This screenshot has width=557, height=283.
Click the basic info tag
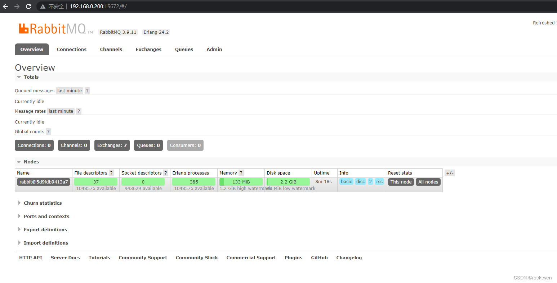tap(346, 182)
